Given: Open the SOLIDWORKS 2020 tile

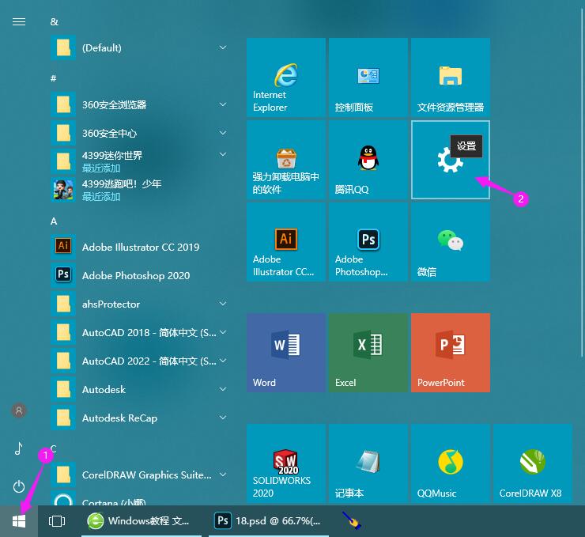Looking at the screenshot, I should (x=286, y=464).
